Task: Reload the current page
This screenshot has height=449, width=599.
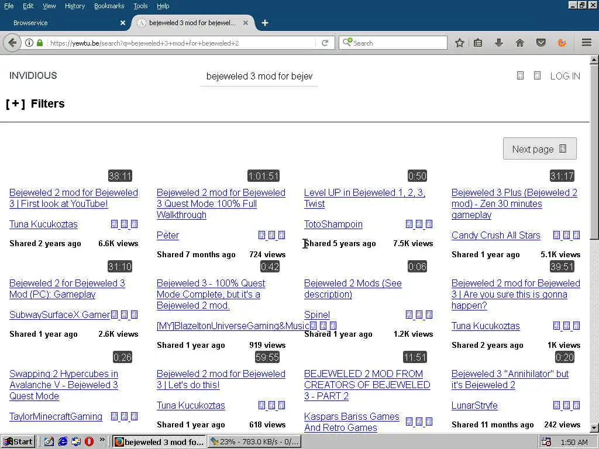Action: [x=325, y=43]
